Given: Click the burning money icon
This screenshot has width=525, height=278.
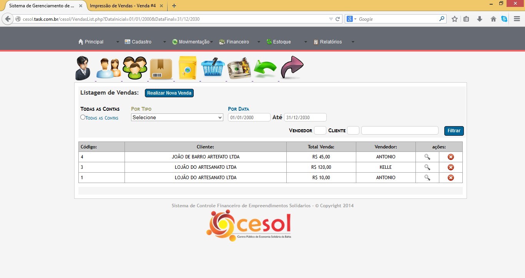Looking at the screenshot, I should click(239, 68).
